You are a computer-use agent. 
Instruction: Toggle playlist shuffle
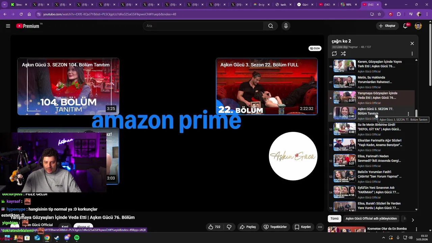point(343,54)
